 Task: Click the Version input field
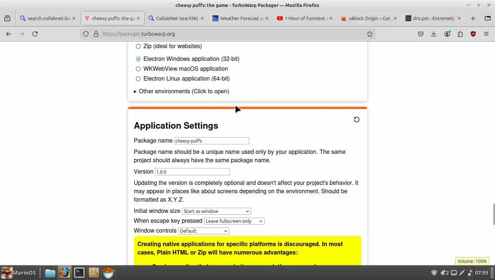192,172
